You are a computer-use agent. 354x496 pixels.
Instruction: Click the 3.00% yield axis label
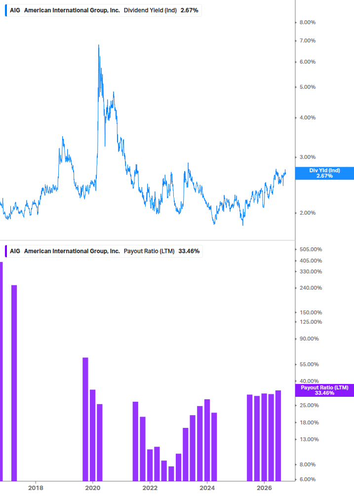(x=308, y=157)
